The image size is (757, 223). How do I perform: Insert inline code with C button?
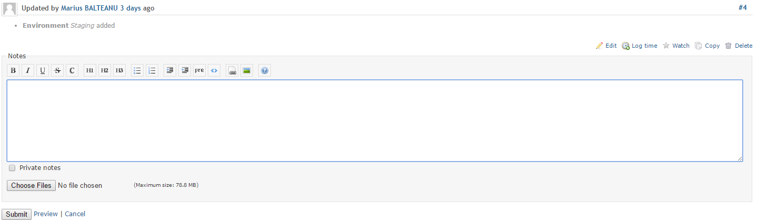pyautogui.click(x=72, y=70)
